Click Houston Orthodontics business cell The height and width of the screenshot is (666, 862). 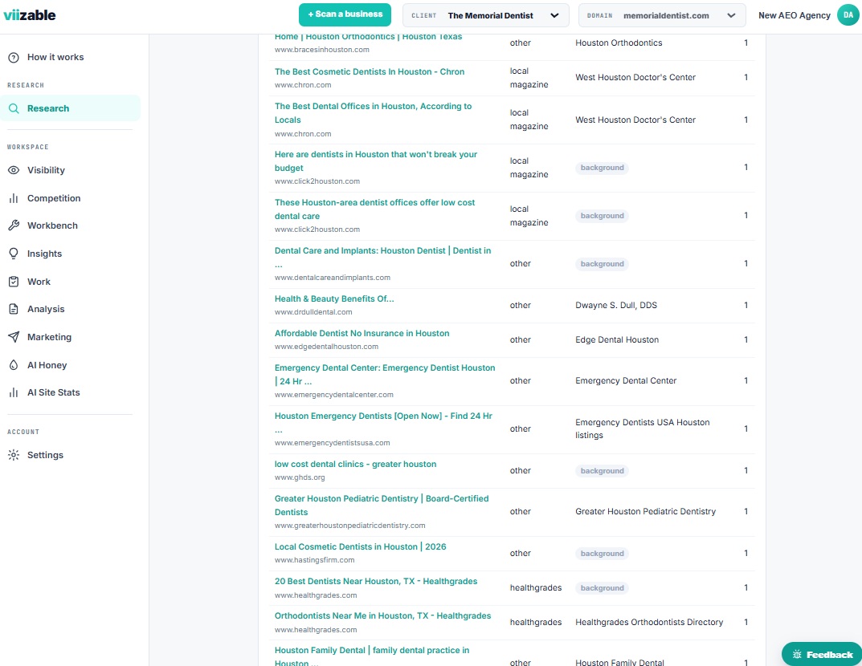[x=619, y=43]
